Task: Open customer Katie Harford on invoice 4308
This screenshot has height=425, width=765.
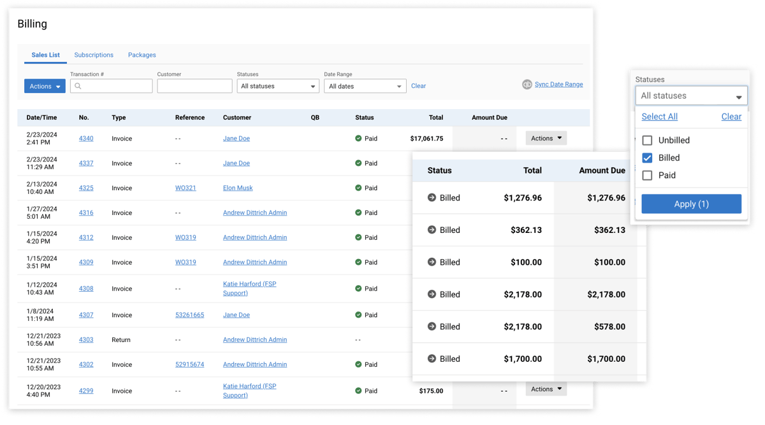Action: tap(249, 288)
